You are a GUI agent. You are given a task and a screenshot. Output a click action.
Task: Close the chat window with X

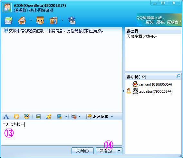click(174, 3)
